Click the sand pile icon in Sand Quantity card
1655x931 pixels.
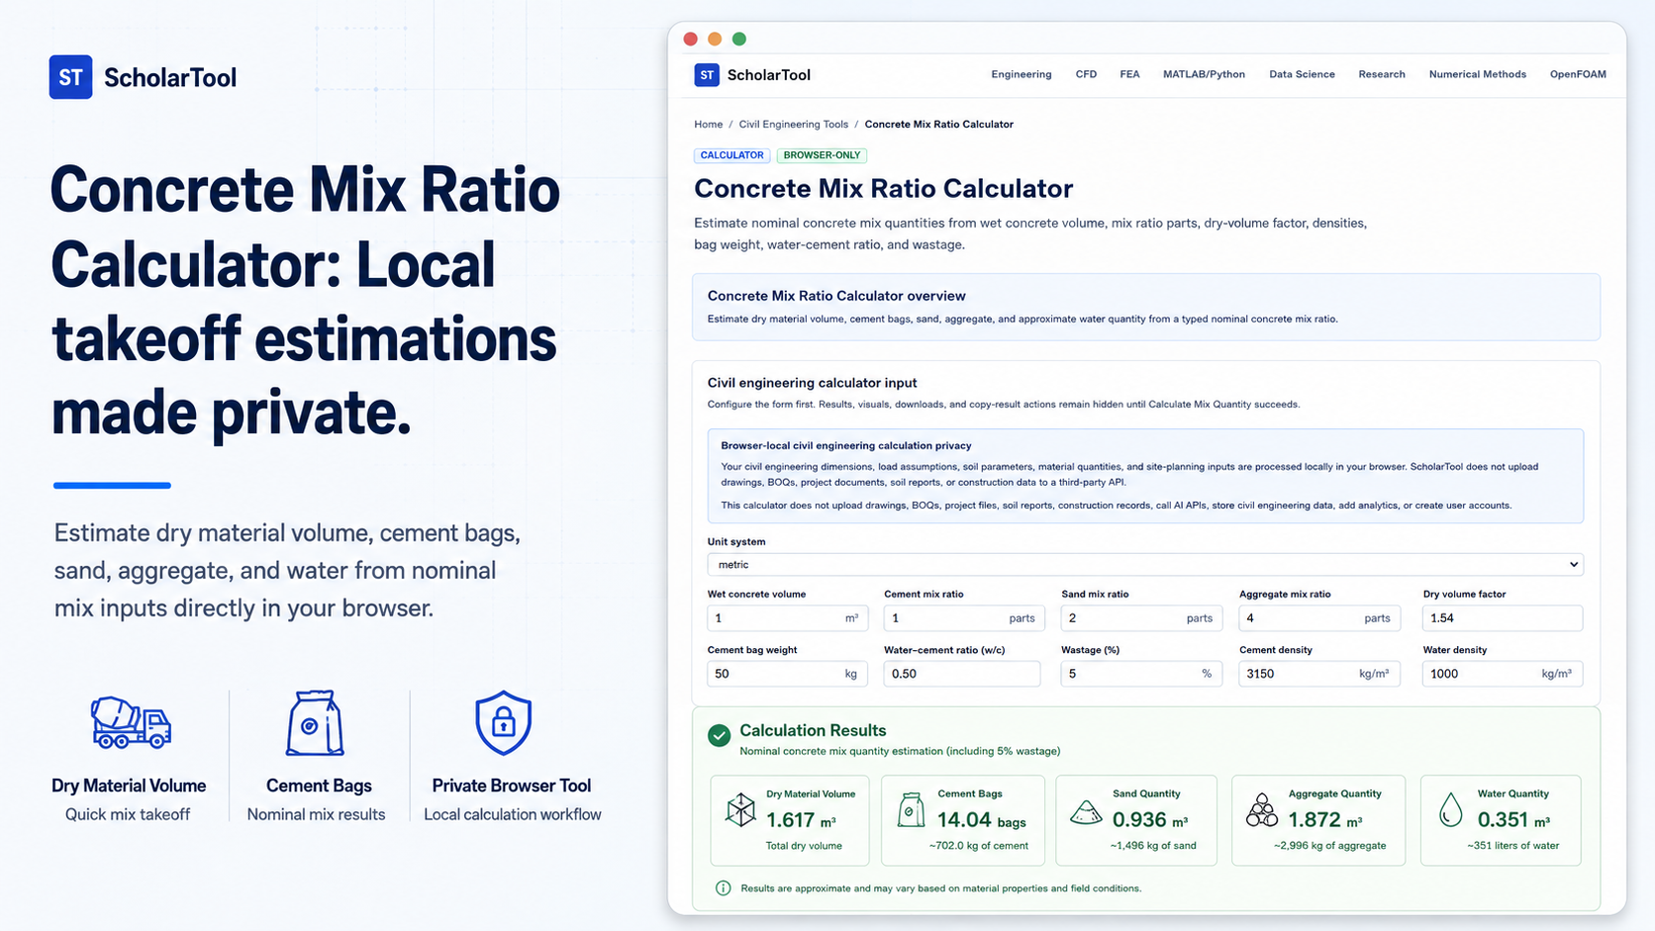1087,813
